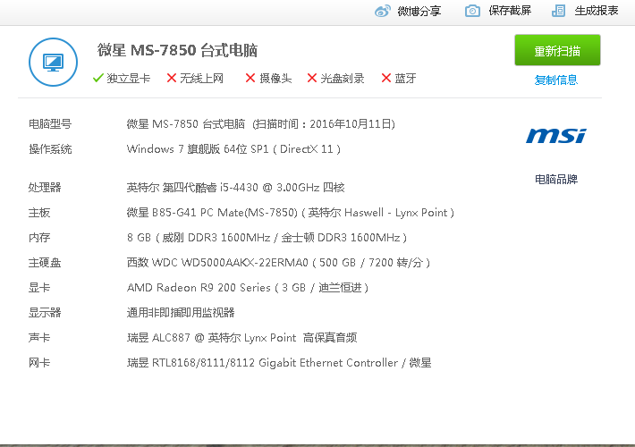Click the WDC WD5000AAKX hard disk value
This screenshot has height=447, width=635.
click(x=278, y=263)
